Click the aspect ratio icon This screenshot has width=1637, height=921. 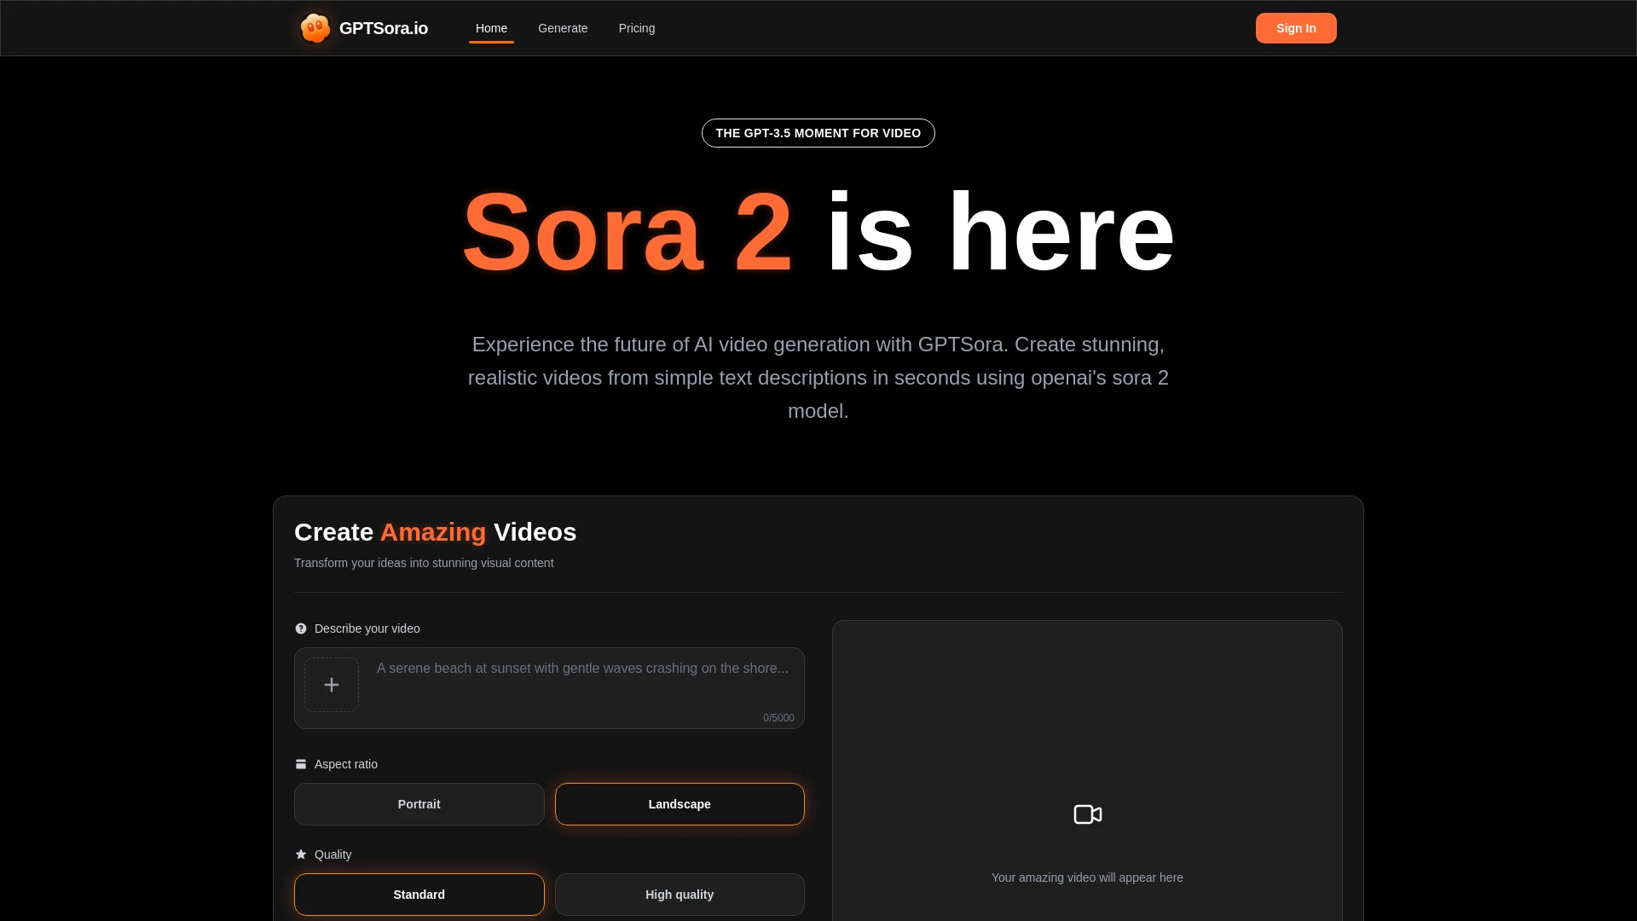pos(301,763)
